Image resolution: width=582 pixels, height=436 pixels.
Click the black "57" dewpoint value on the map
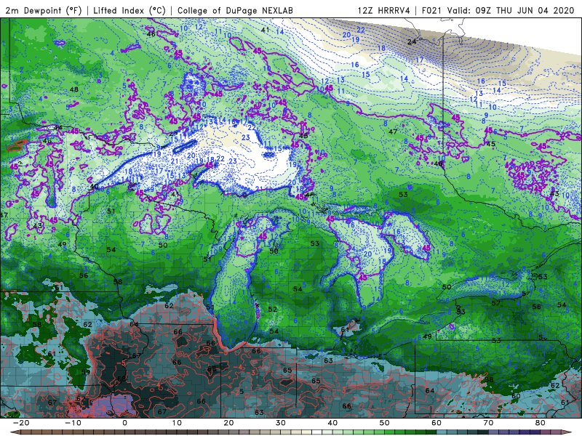(x=496, y=303)
